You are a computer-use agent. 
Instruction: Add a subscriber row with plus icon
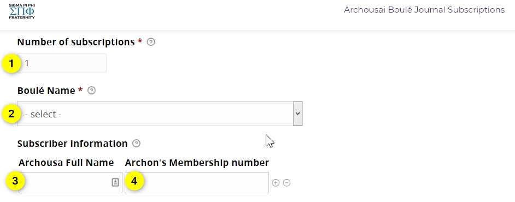pos(276,183)
